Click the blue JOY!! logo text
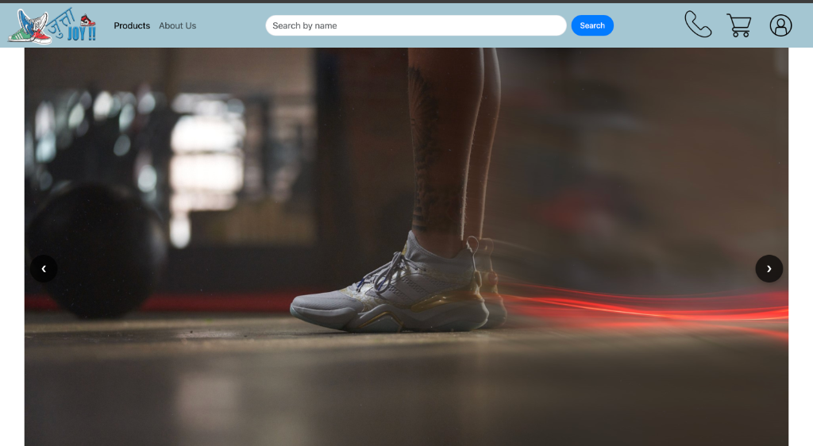Viewport: 813px width, 446px height. [81, 34]
